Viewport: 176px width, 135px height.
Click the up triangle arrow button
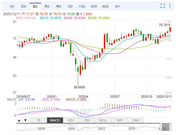click(x=19, y=120)
